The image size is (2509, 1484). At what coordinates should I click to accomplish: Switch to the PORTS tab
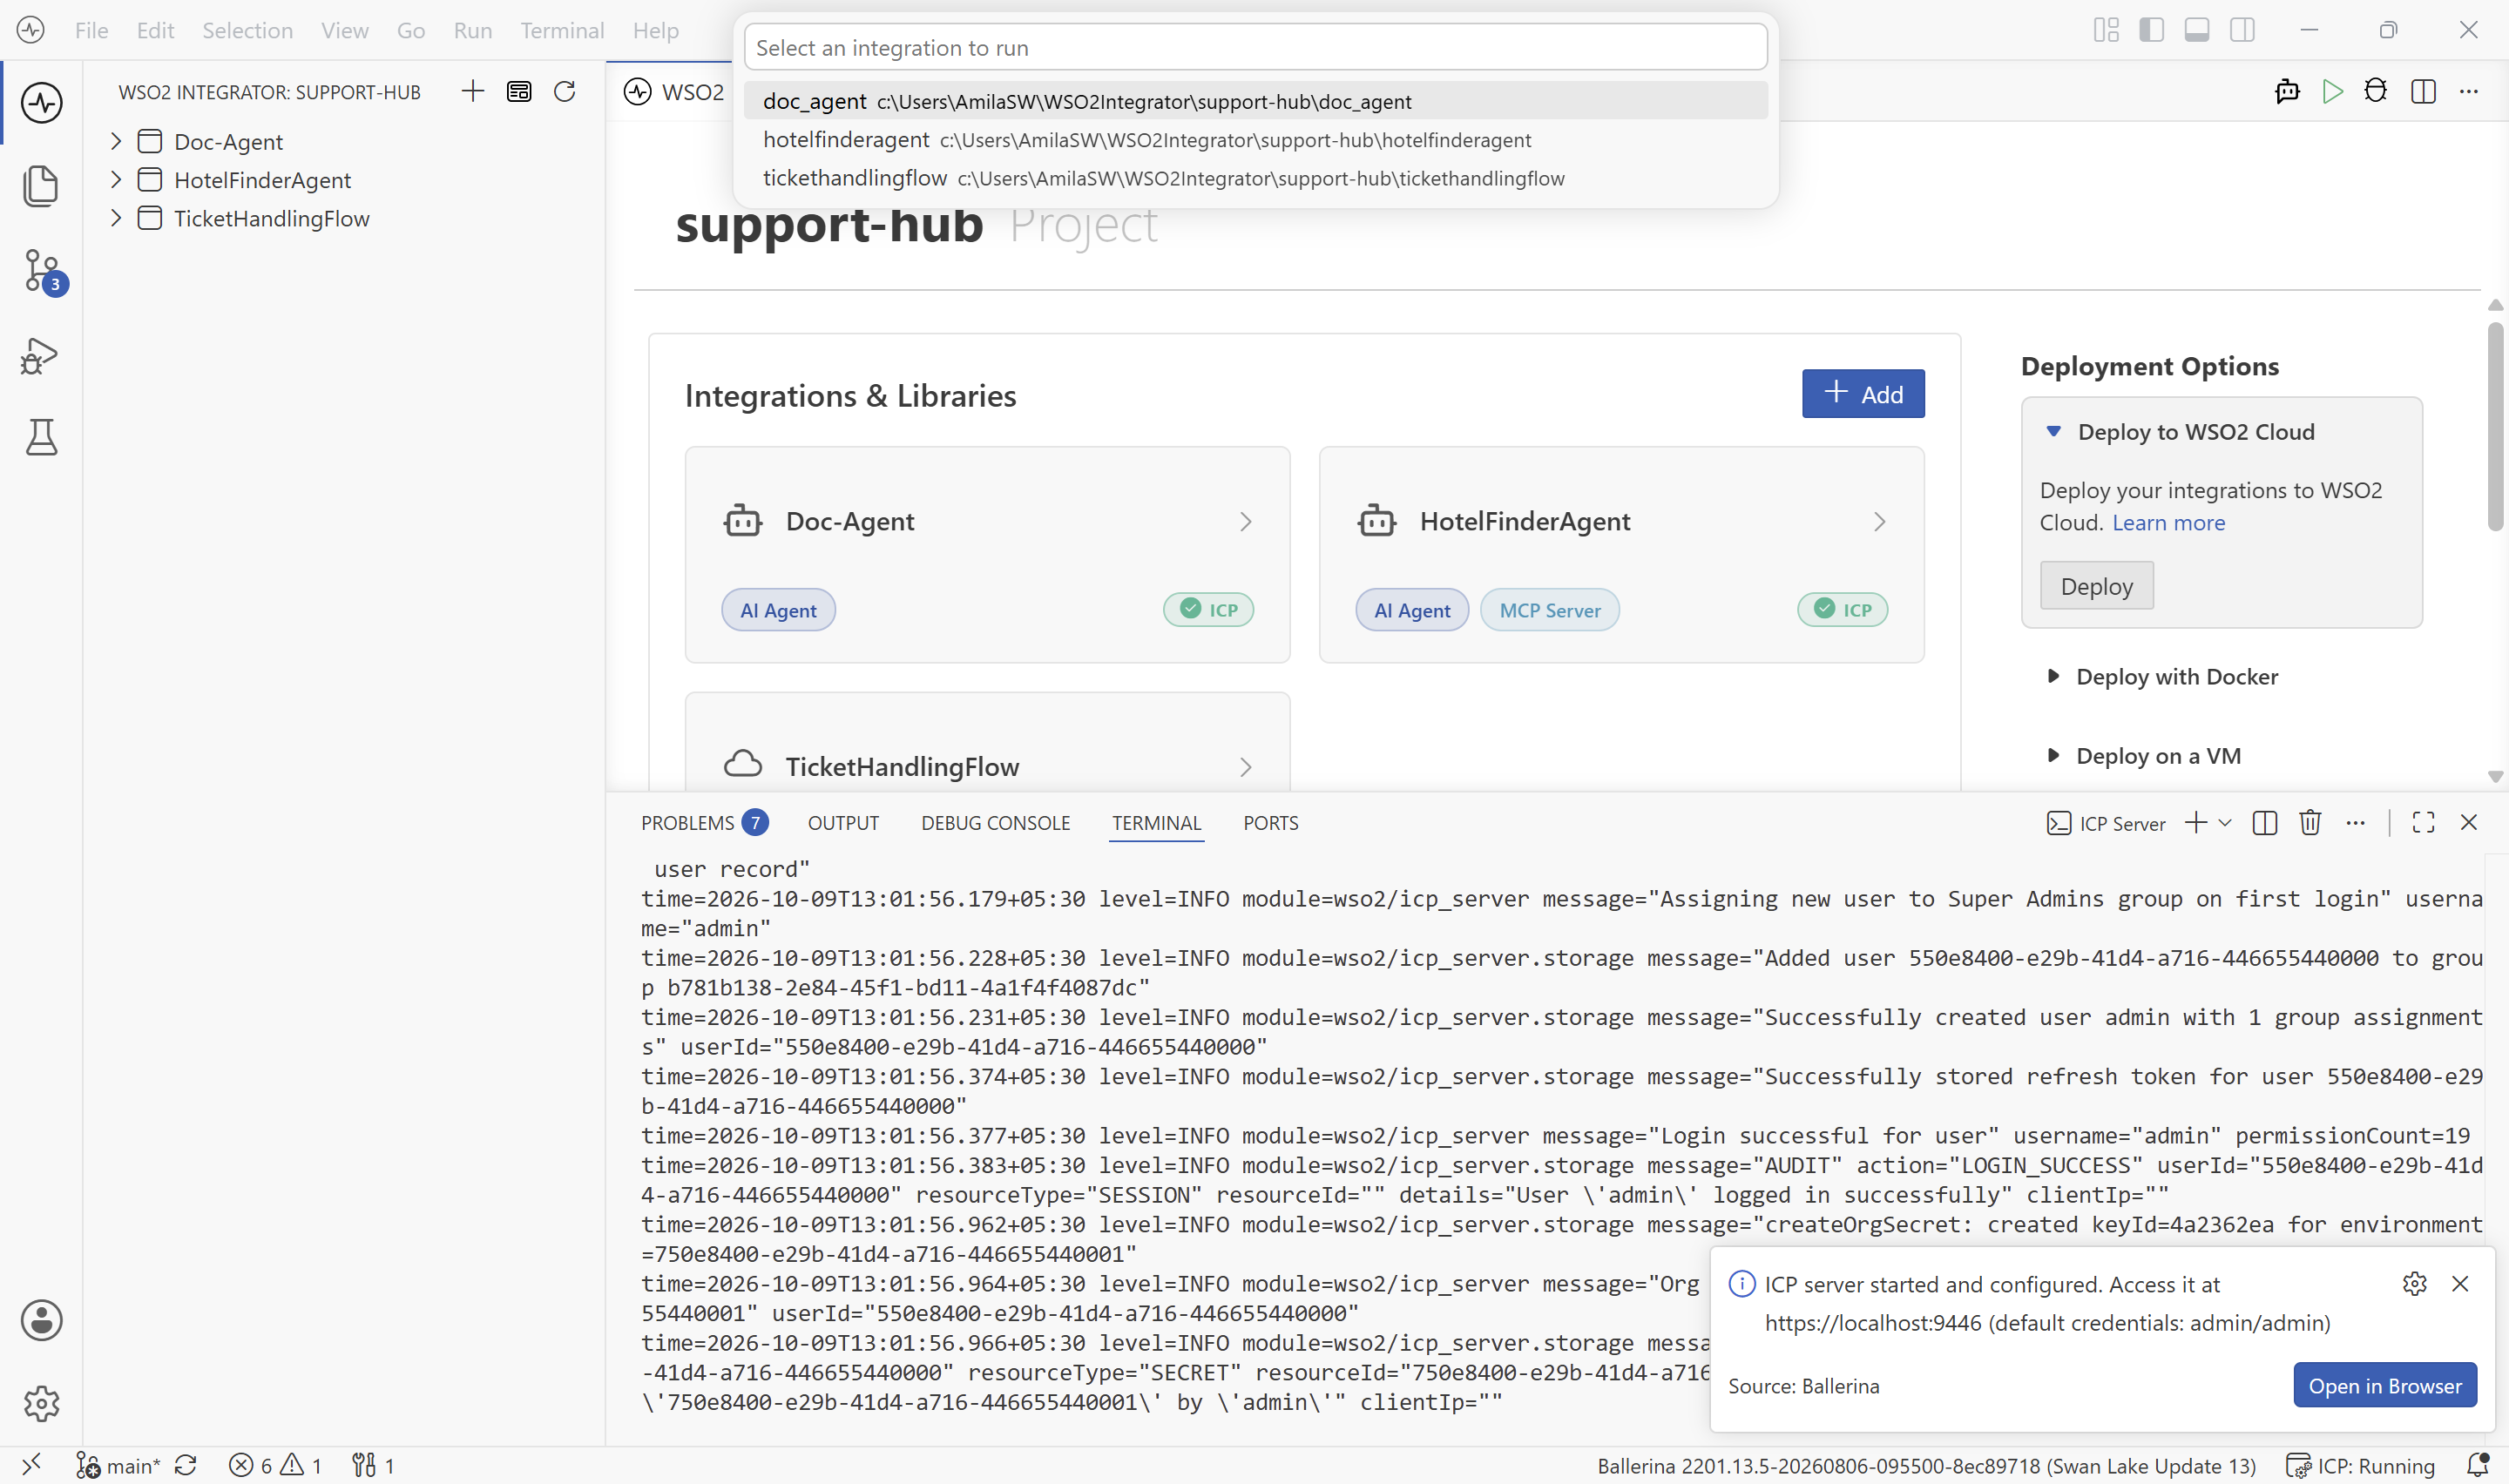[x=1270, y=823]
